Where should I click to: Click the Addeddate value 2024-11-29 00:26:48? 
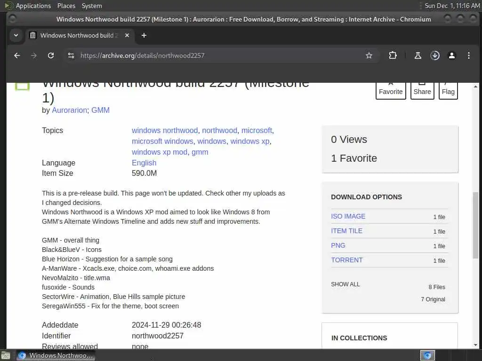(x=166, y=325)
